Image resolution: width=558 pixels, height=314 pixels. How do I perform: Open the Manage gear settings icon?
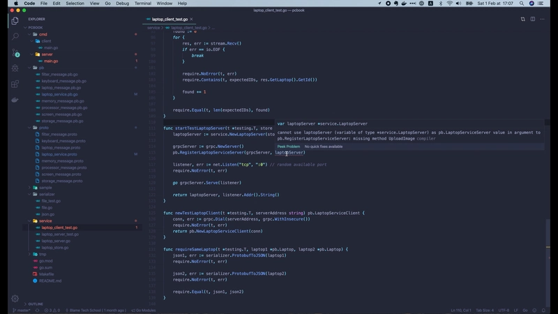tap(15, 299)
